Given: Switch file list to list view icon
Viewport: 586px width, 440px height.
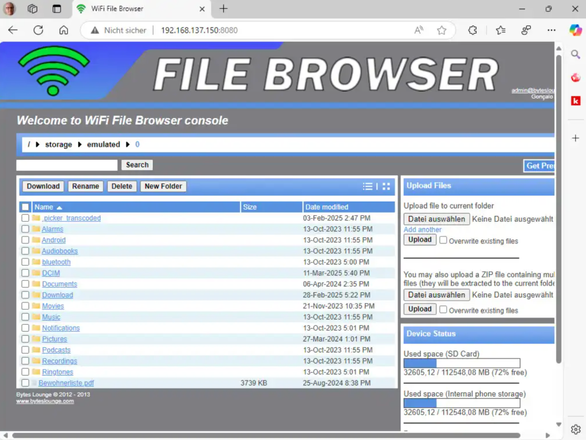Looking at the screenshot, I should coord(368,186).
